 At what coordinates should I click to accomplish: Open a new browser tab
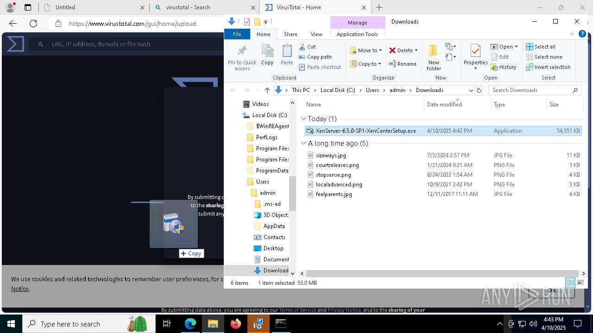pos(379,7)
